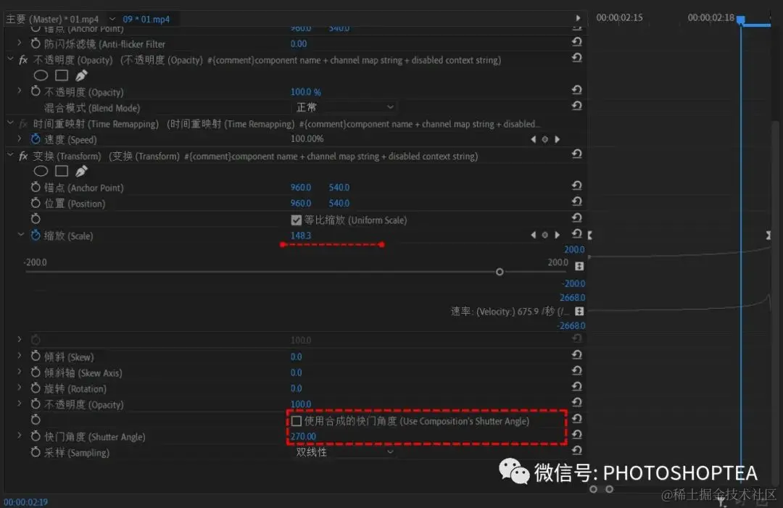Reset Transform Anchor Point parameter
Viewport: 783px width, 508px height.
pos(577,186)
